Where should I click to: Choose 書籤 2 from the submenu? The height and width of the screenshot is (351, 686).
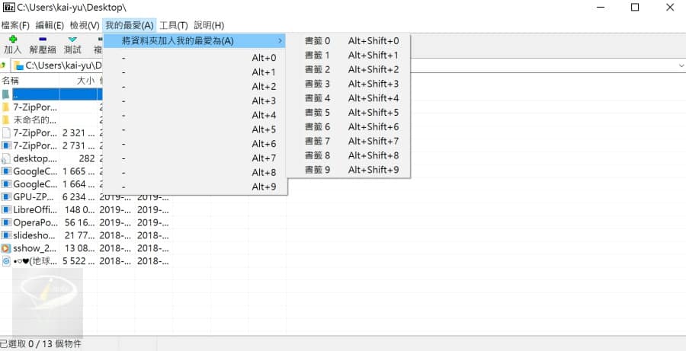[348, 69]
